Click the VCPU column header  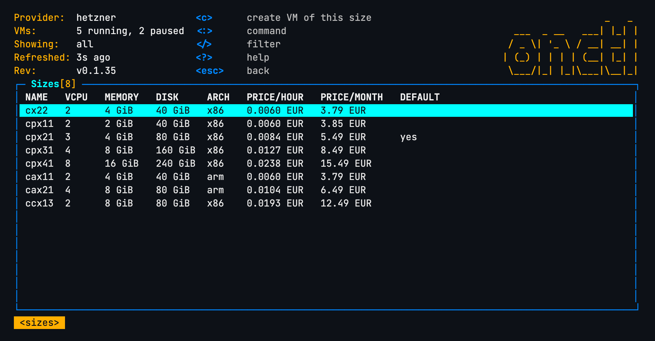tap(76, 97)
